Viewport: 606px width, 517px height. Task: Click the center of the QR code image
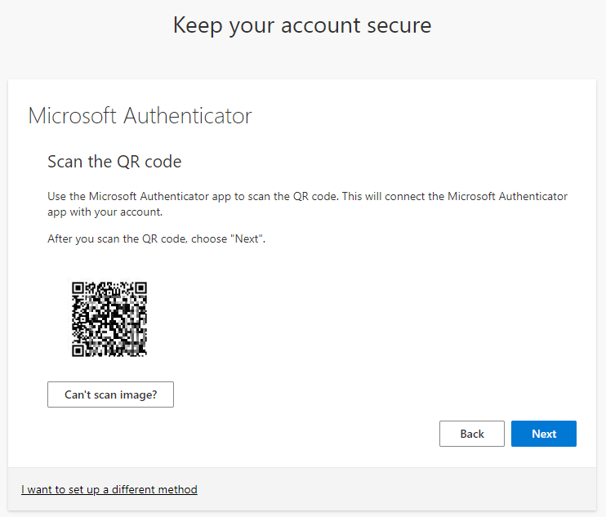click(x=109, y=319)
